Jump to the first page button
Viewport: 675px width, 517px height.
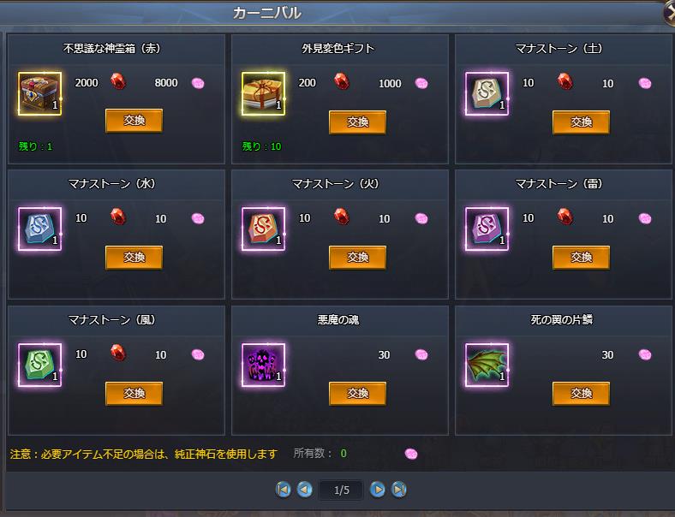[x=284, y=490]
